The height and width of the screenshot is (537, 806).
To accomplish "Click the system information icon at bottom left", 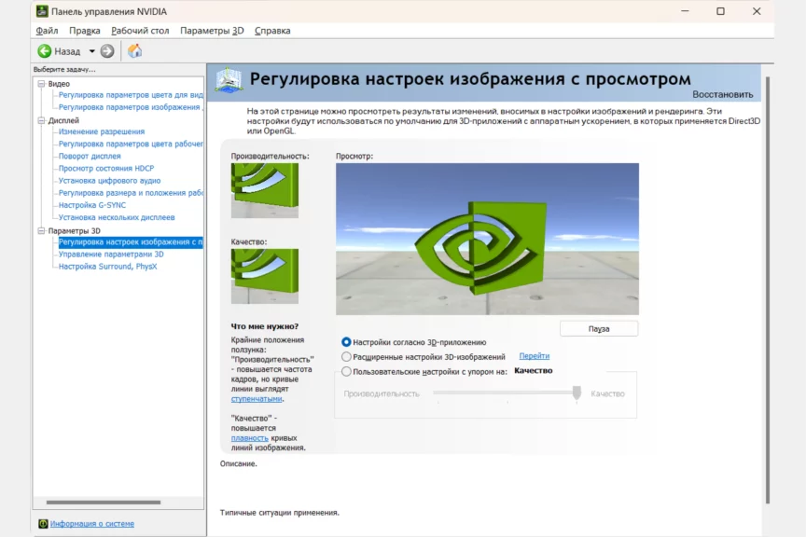I will pos(43,524).
